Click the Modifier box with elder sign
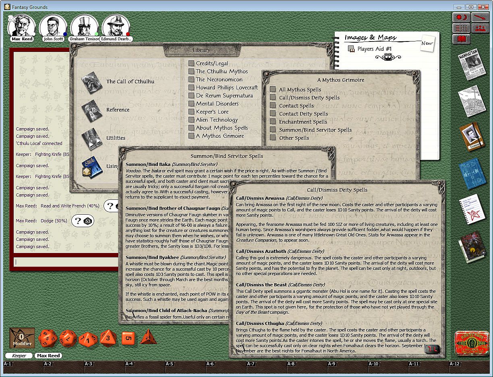Screen dimensions: 493x377 point(22,338)
